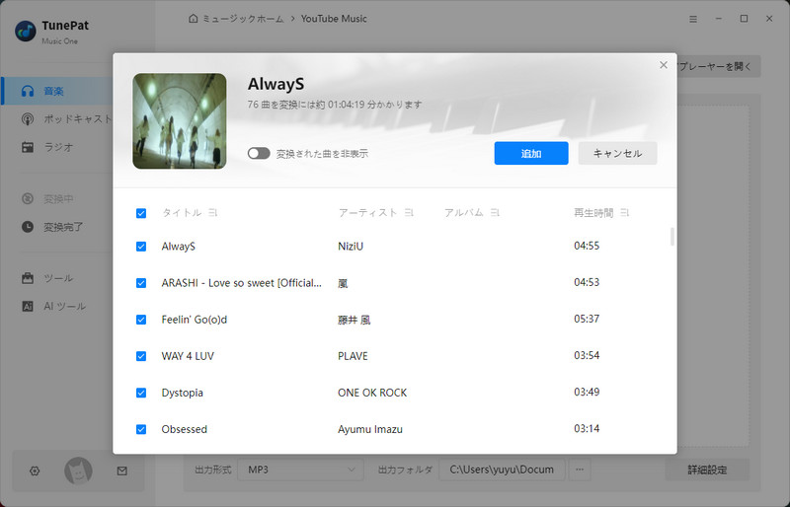Image resolution: width=790 pixels, height=507 pixels.
Task: Open the hamburger menu icon
Action: [693, 19]
